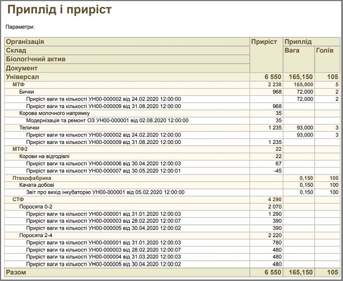Click the Телички asset row
This screenshot has width=343, height=281.
(173, 127)
